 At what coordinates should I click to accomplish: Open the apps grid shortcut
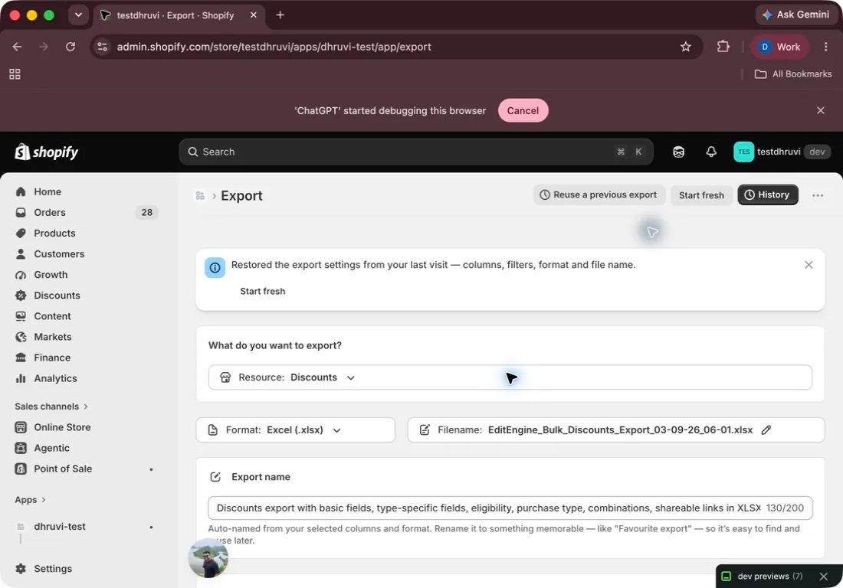tap(15, 74)
